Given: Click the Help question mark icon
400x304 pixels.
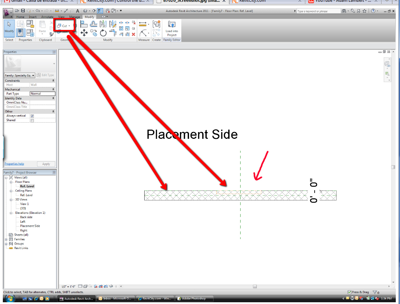Looking at the screenshot, I should (373, 11).
